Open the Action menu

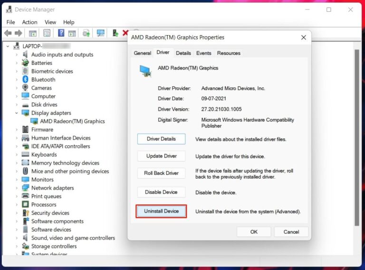[x=29, y=22]
